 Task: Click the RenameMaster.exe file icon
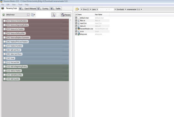tap(79, 29)
